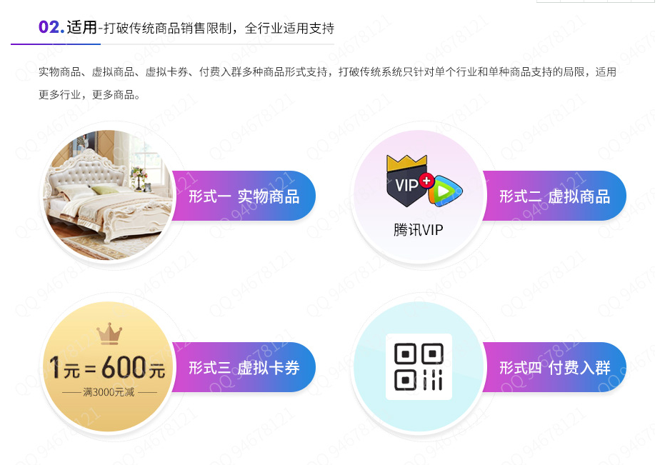Click the 满3000元减 coupon text
The image size is (660, 465).
(109, 392)
